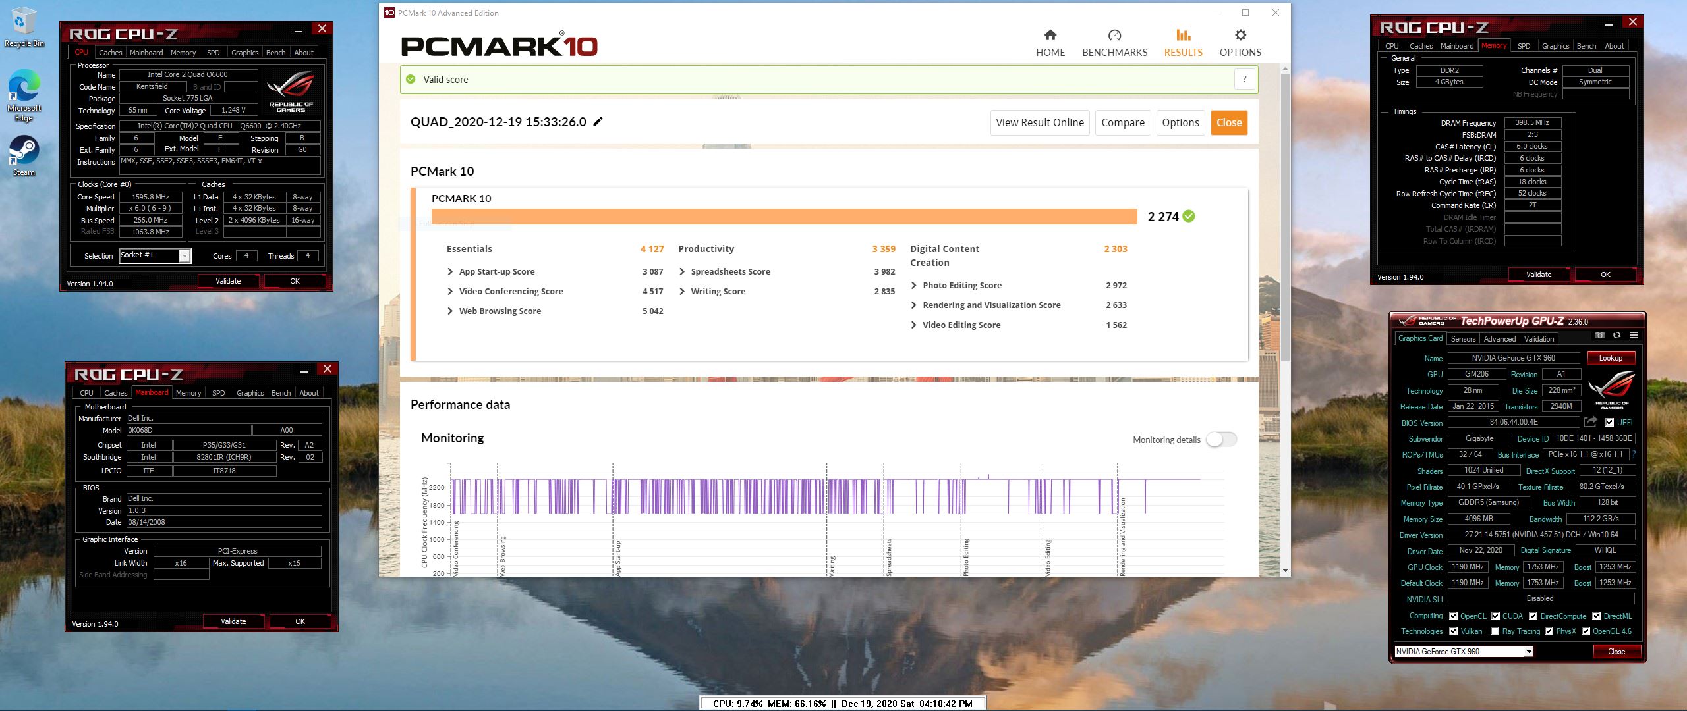Viewport: 1687px width, 711px height.
Task: Click the PCMark 10 title bar app icon
Action: (x=389, y=13)
